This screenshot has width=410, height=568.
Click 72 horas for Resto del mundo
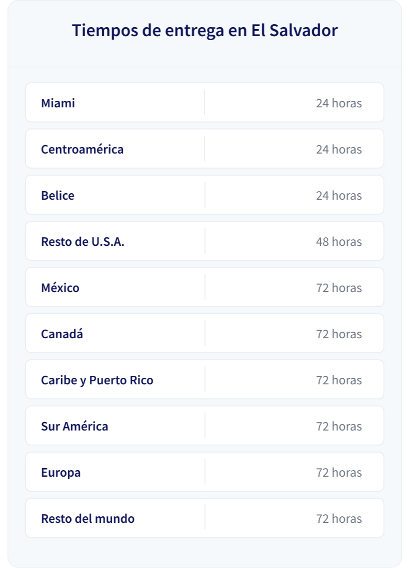click(x=339, y=518)
